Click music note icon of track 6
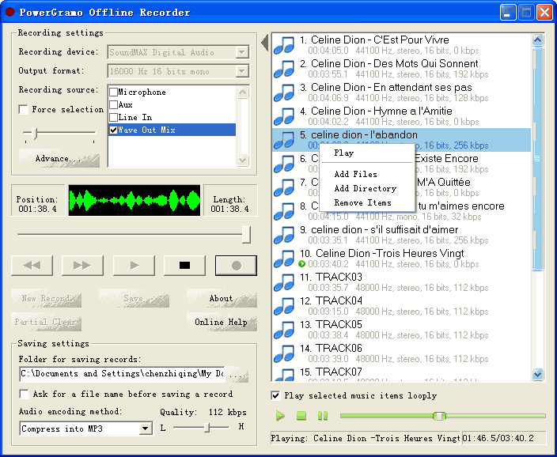 (284, 164)
